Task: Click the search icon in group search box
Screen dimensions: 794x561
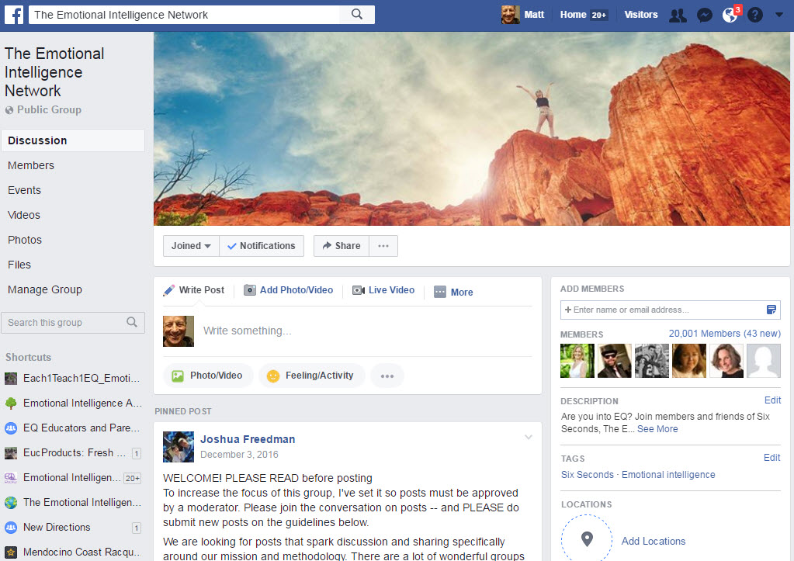Action: click(132, 323)
